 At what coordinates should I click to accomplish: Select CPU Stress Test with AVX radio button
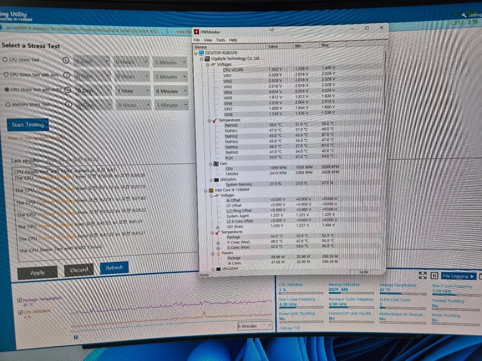pyautogui.click(x=6, y=74)
